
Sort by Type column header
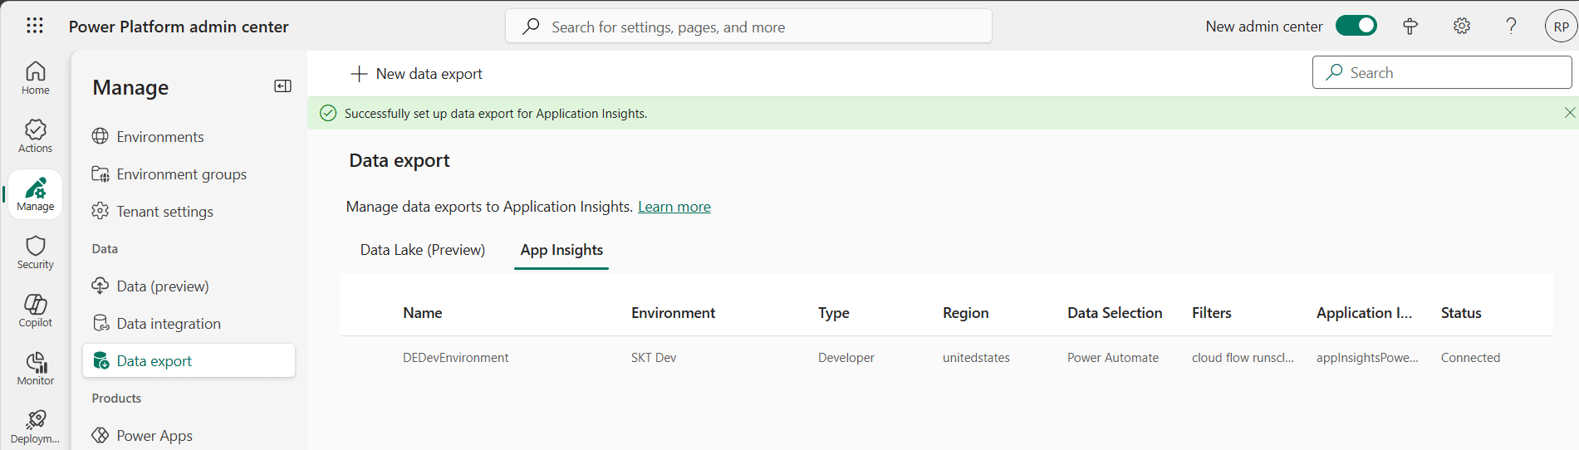[x=833, y=313]
